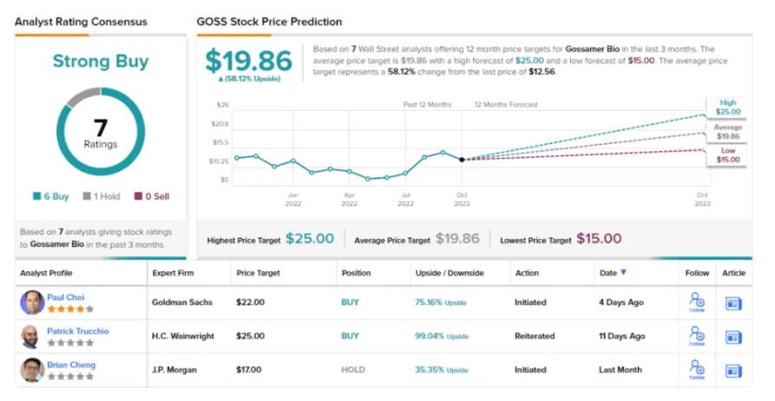Open article icon in J.P. Morgan row
This screenshot has width=775, height=401.
pyautogui.click(x=733, y=369)
